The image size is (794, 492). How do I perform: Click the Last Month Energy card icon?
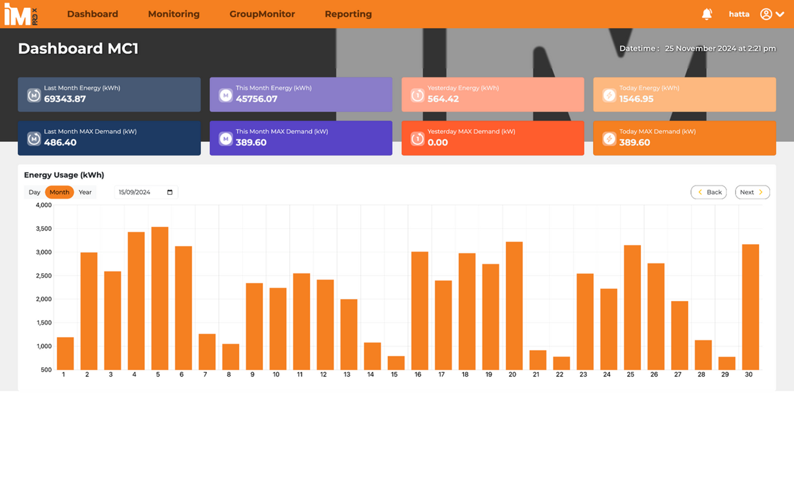34,95
